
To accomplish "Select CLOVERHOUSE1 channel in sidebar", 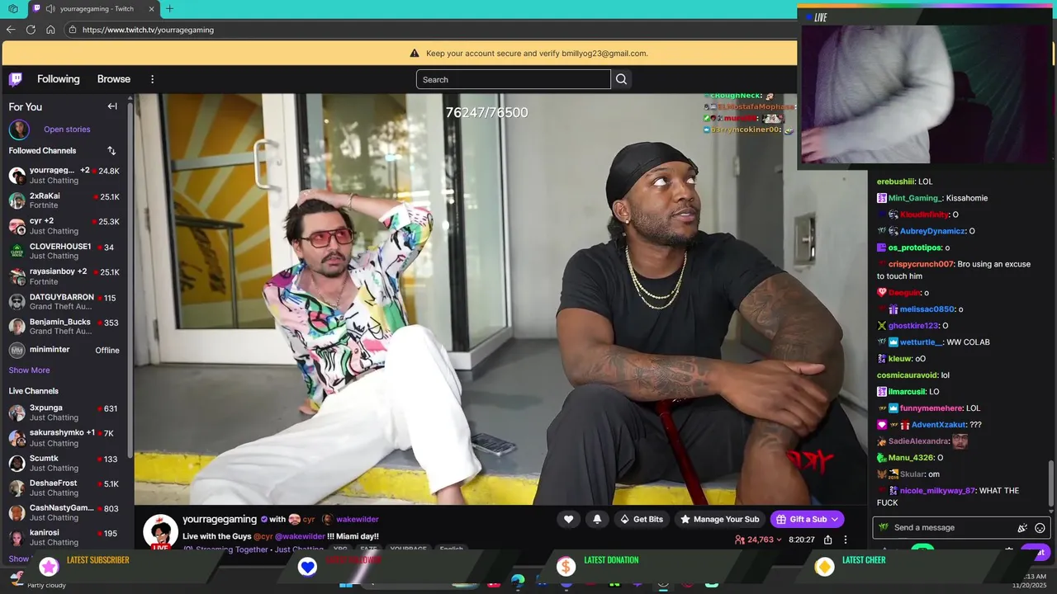I will [x=64, y=251].
